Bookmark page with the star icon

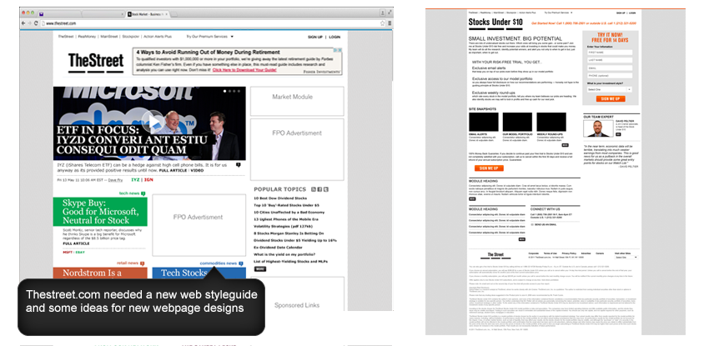tap(383, 23)
